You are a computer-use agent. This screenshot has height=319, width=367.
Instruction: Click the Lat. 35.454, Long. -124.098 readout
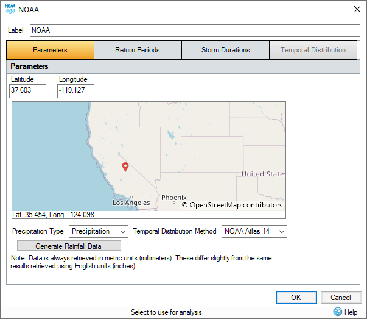53,215
